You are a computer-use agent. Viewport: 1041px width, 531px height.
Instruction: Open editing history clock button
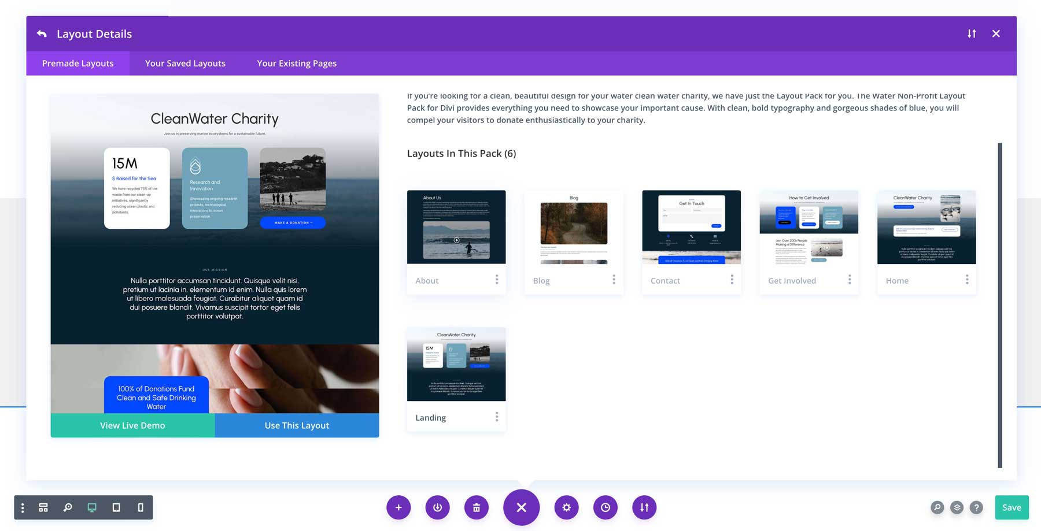[x=606, y=507]
